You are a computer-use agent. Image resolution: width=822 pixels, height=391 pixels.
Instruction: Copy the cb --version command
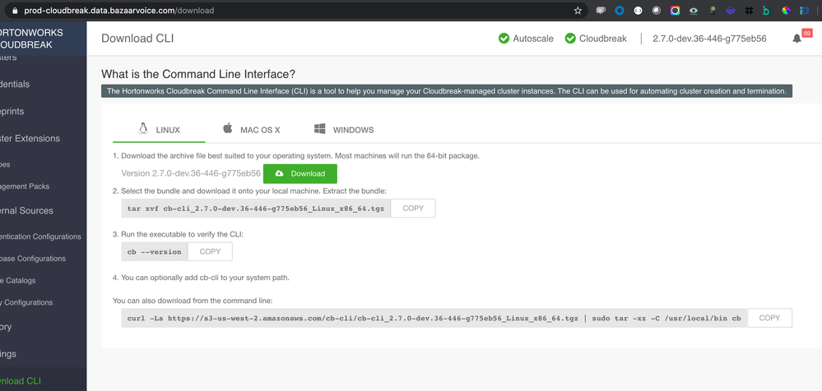210,252
